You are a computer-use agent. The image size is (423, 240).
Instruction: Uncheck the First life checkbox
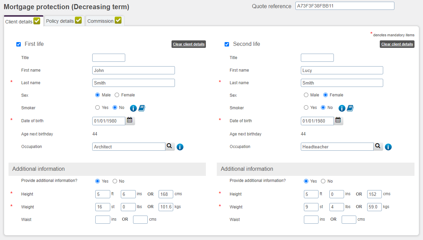pyautogui.click(x=19, y=44)
